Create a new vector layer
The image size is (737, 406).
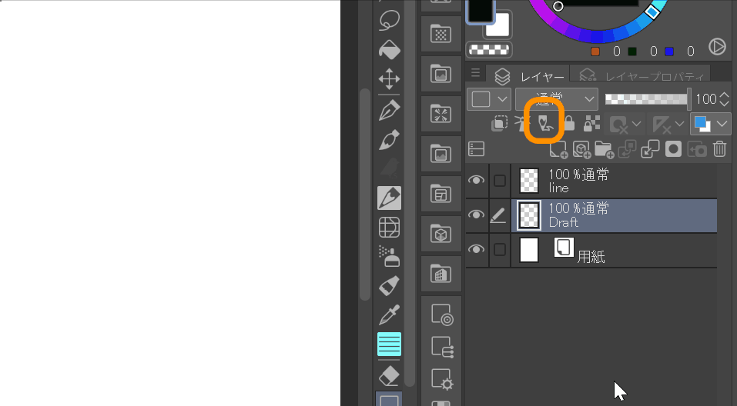(x=581, y=149)
